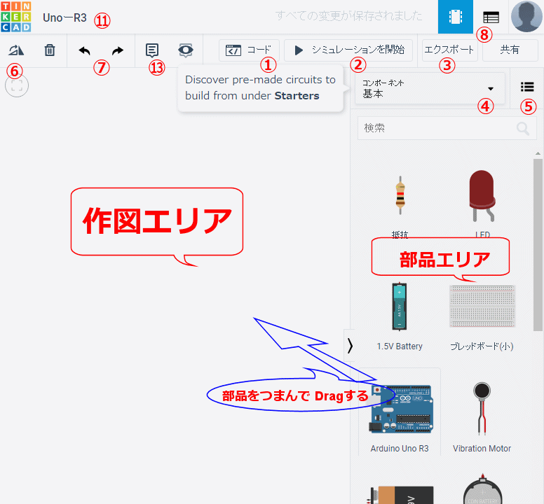Click the redo arrow icon

tap(118, 50)
